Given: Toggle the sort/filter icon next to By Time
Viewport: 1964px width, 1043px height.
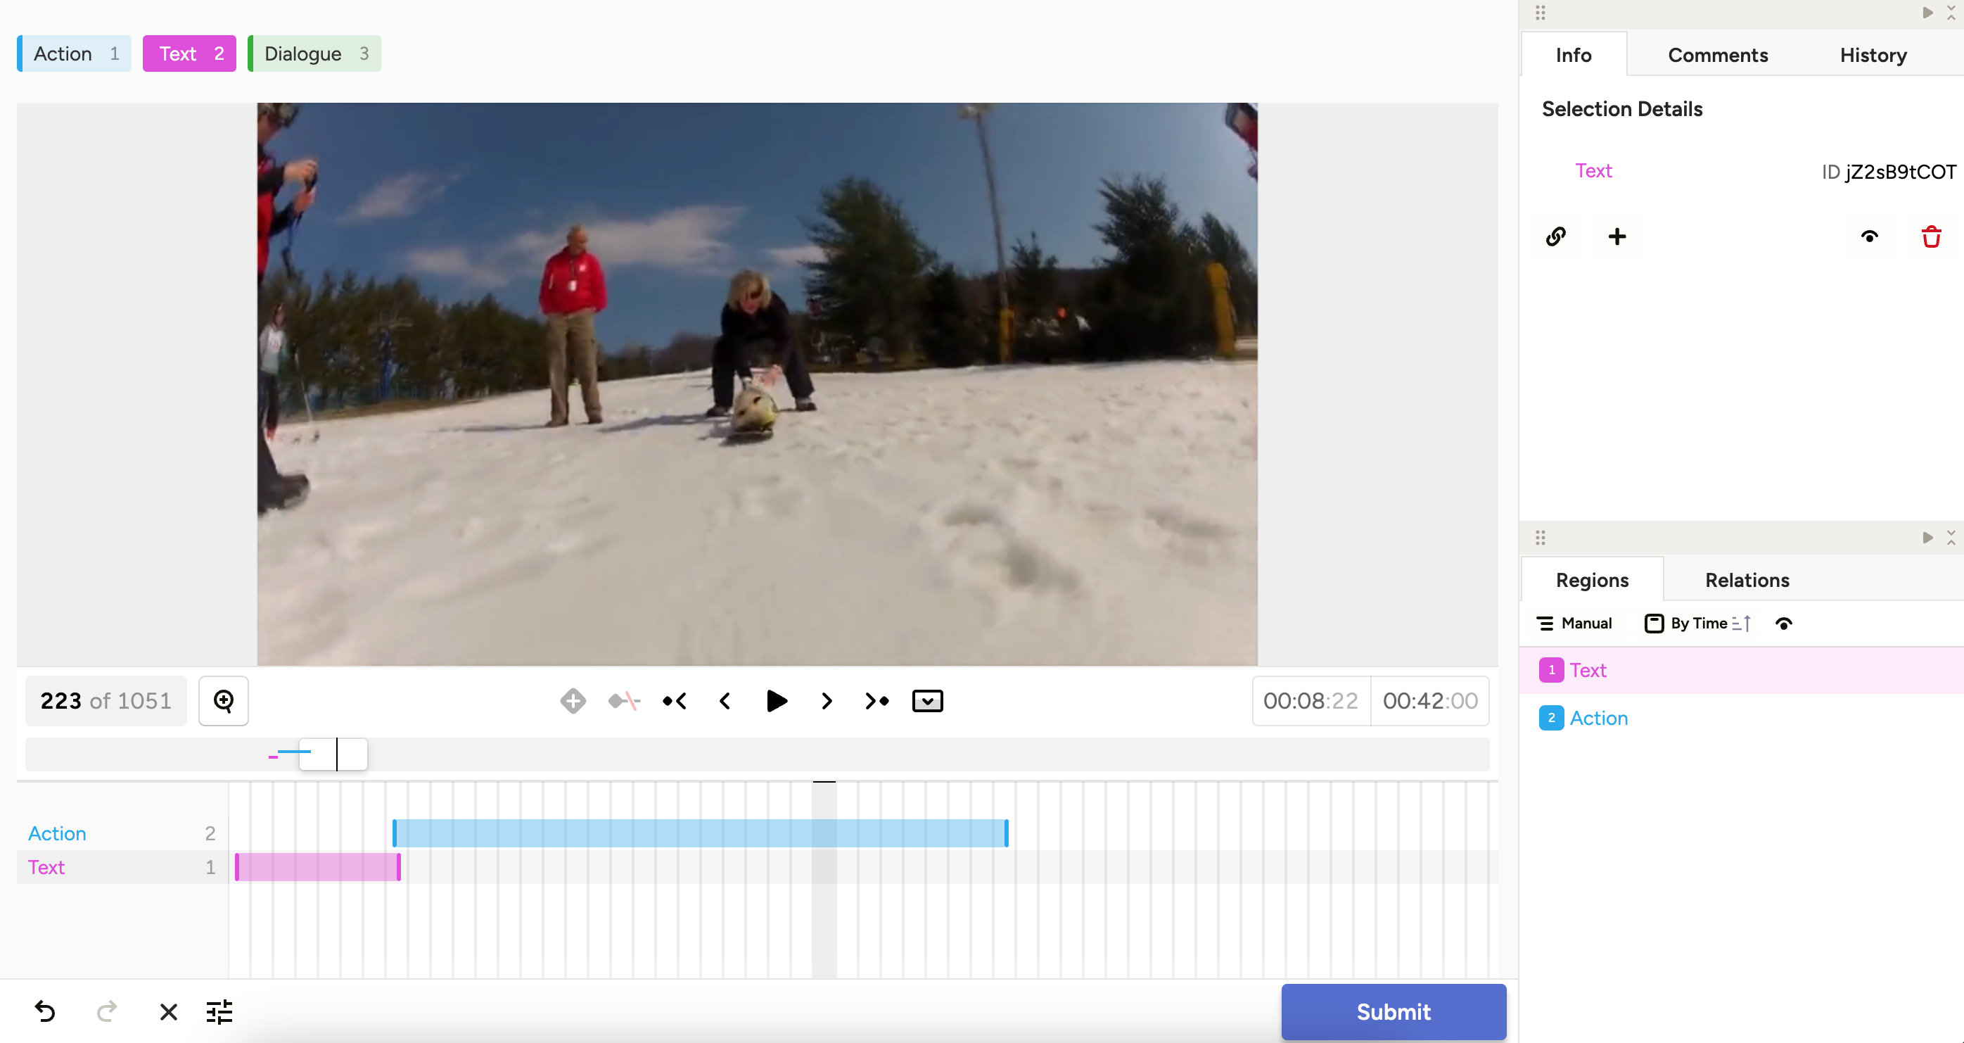Looking at the screenshot, I should tap(1740, 624).
